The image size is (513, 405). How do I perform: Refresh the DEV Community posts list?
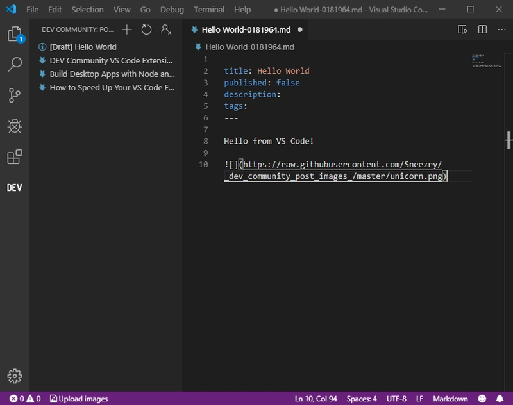coord(146,29)
